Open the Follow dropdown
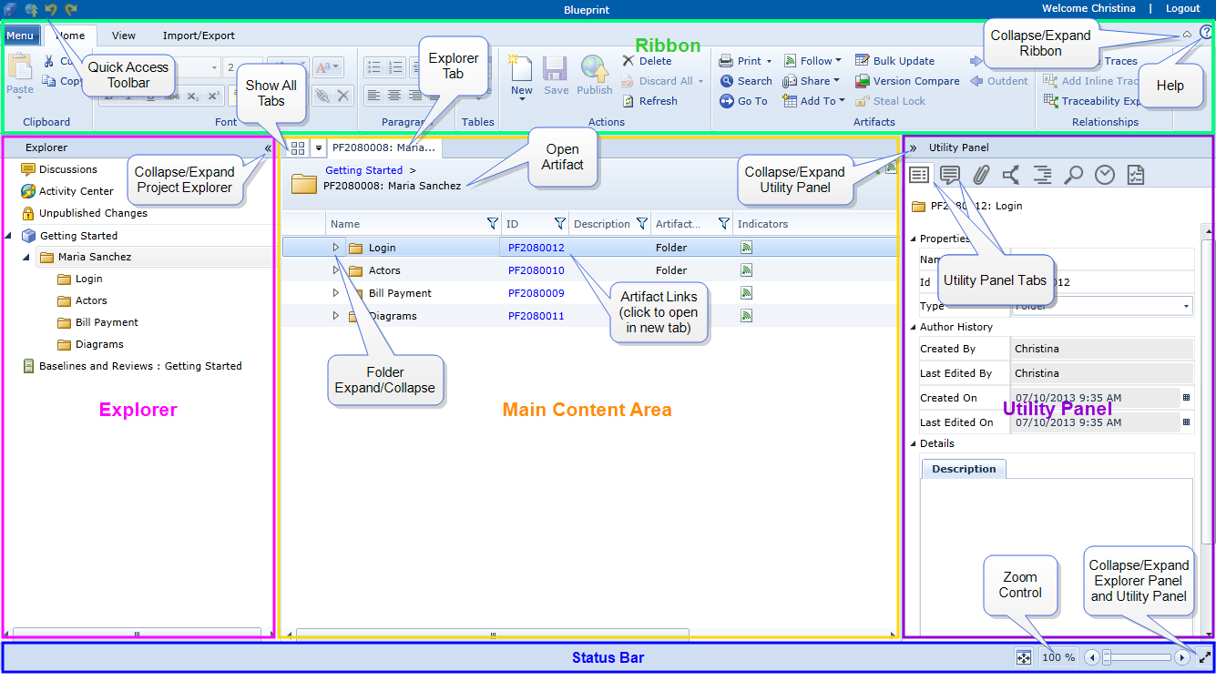The image size is (1216, 681). click(x=812, y=61)
